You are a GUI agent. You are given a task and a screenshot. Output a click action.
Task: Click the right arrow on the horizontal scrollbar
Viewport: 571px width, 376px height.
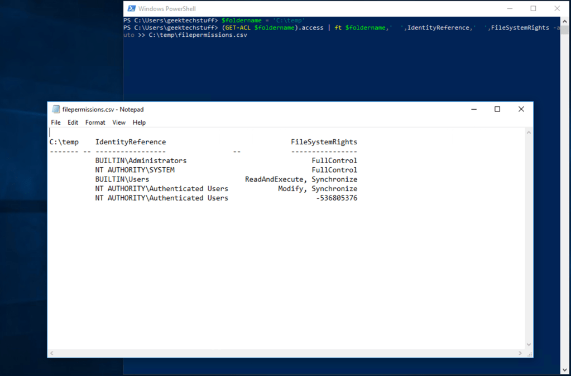click(x=519, y=353)
